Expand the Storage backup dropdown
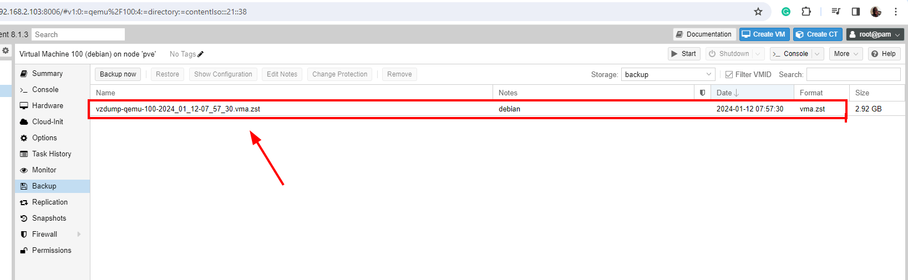This screenshot has height=280, width=908. (709, 74)
